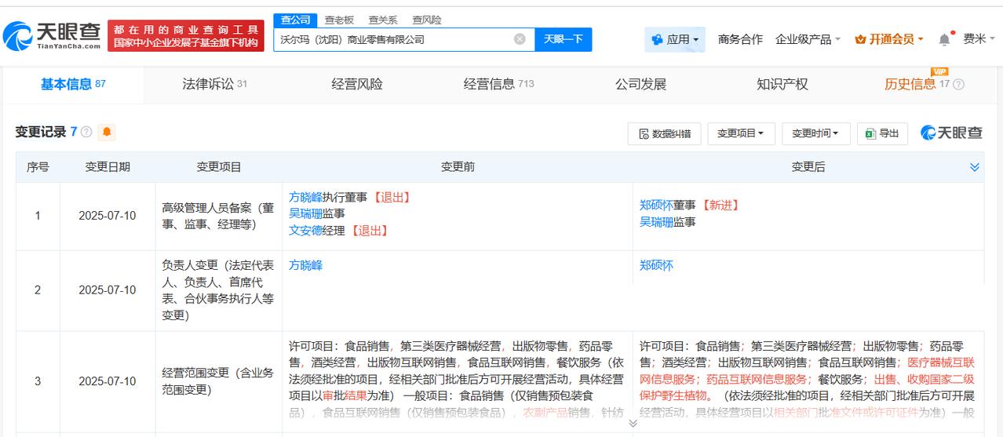Switch to 查老板 search tab
The height and width of the screenshot is (437, 1003).
[x=339, y=20]
